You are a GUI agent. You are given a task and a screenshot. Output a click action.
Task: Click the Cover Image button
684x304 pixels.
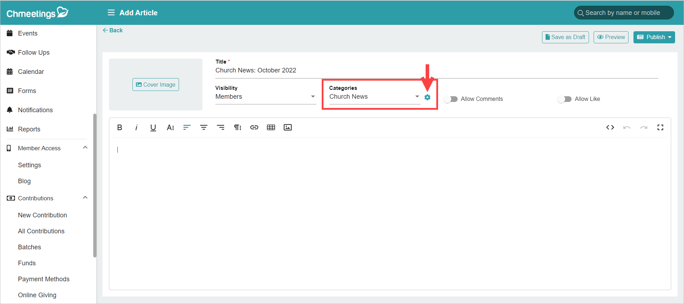(x=156, y=85)
